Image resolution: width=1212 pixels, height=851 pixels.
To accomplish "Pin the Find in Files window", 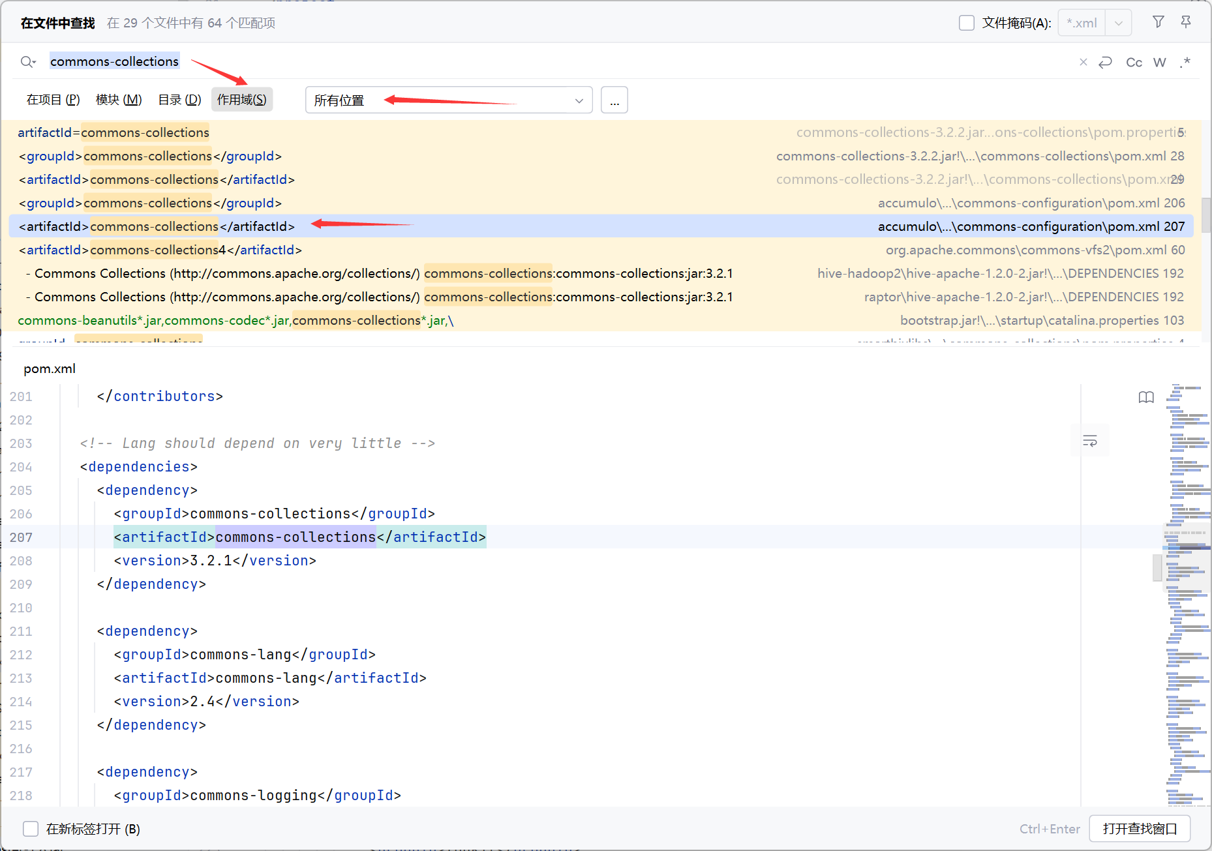I will 1186,22.
